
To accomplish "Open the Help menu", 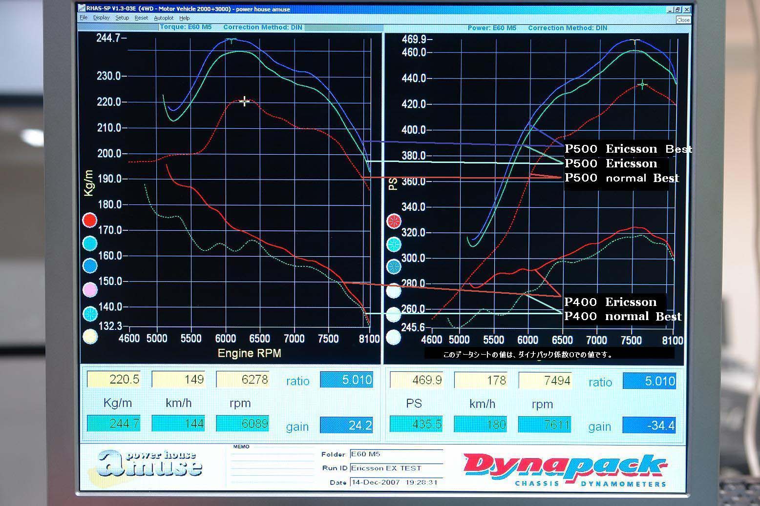I will pyautogui.click(x=184, y=18).
